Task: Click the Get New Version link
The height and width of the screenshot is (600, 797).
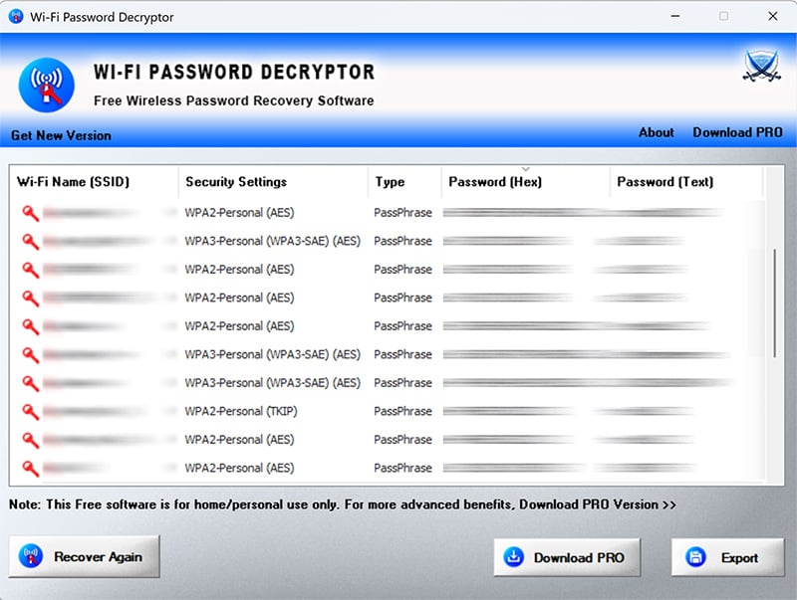Action: [x=61, y=135]
